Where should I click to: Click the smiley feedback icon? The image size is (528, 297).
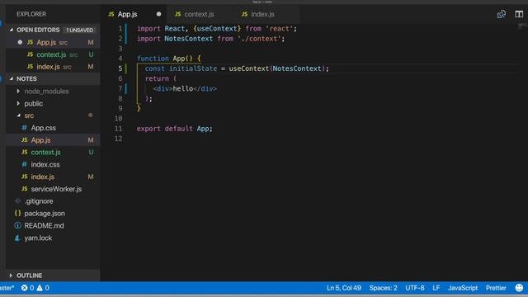519,288
